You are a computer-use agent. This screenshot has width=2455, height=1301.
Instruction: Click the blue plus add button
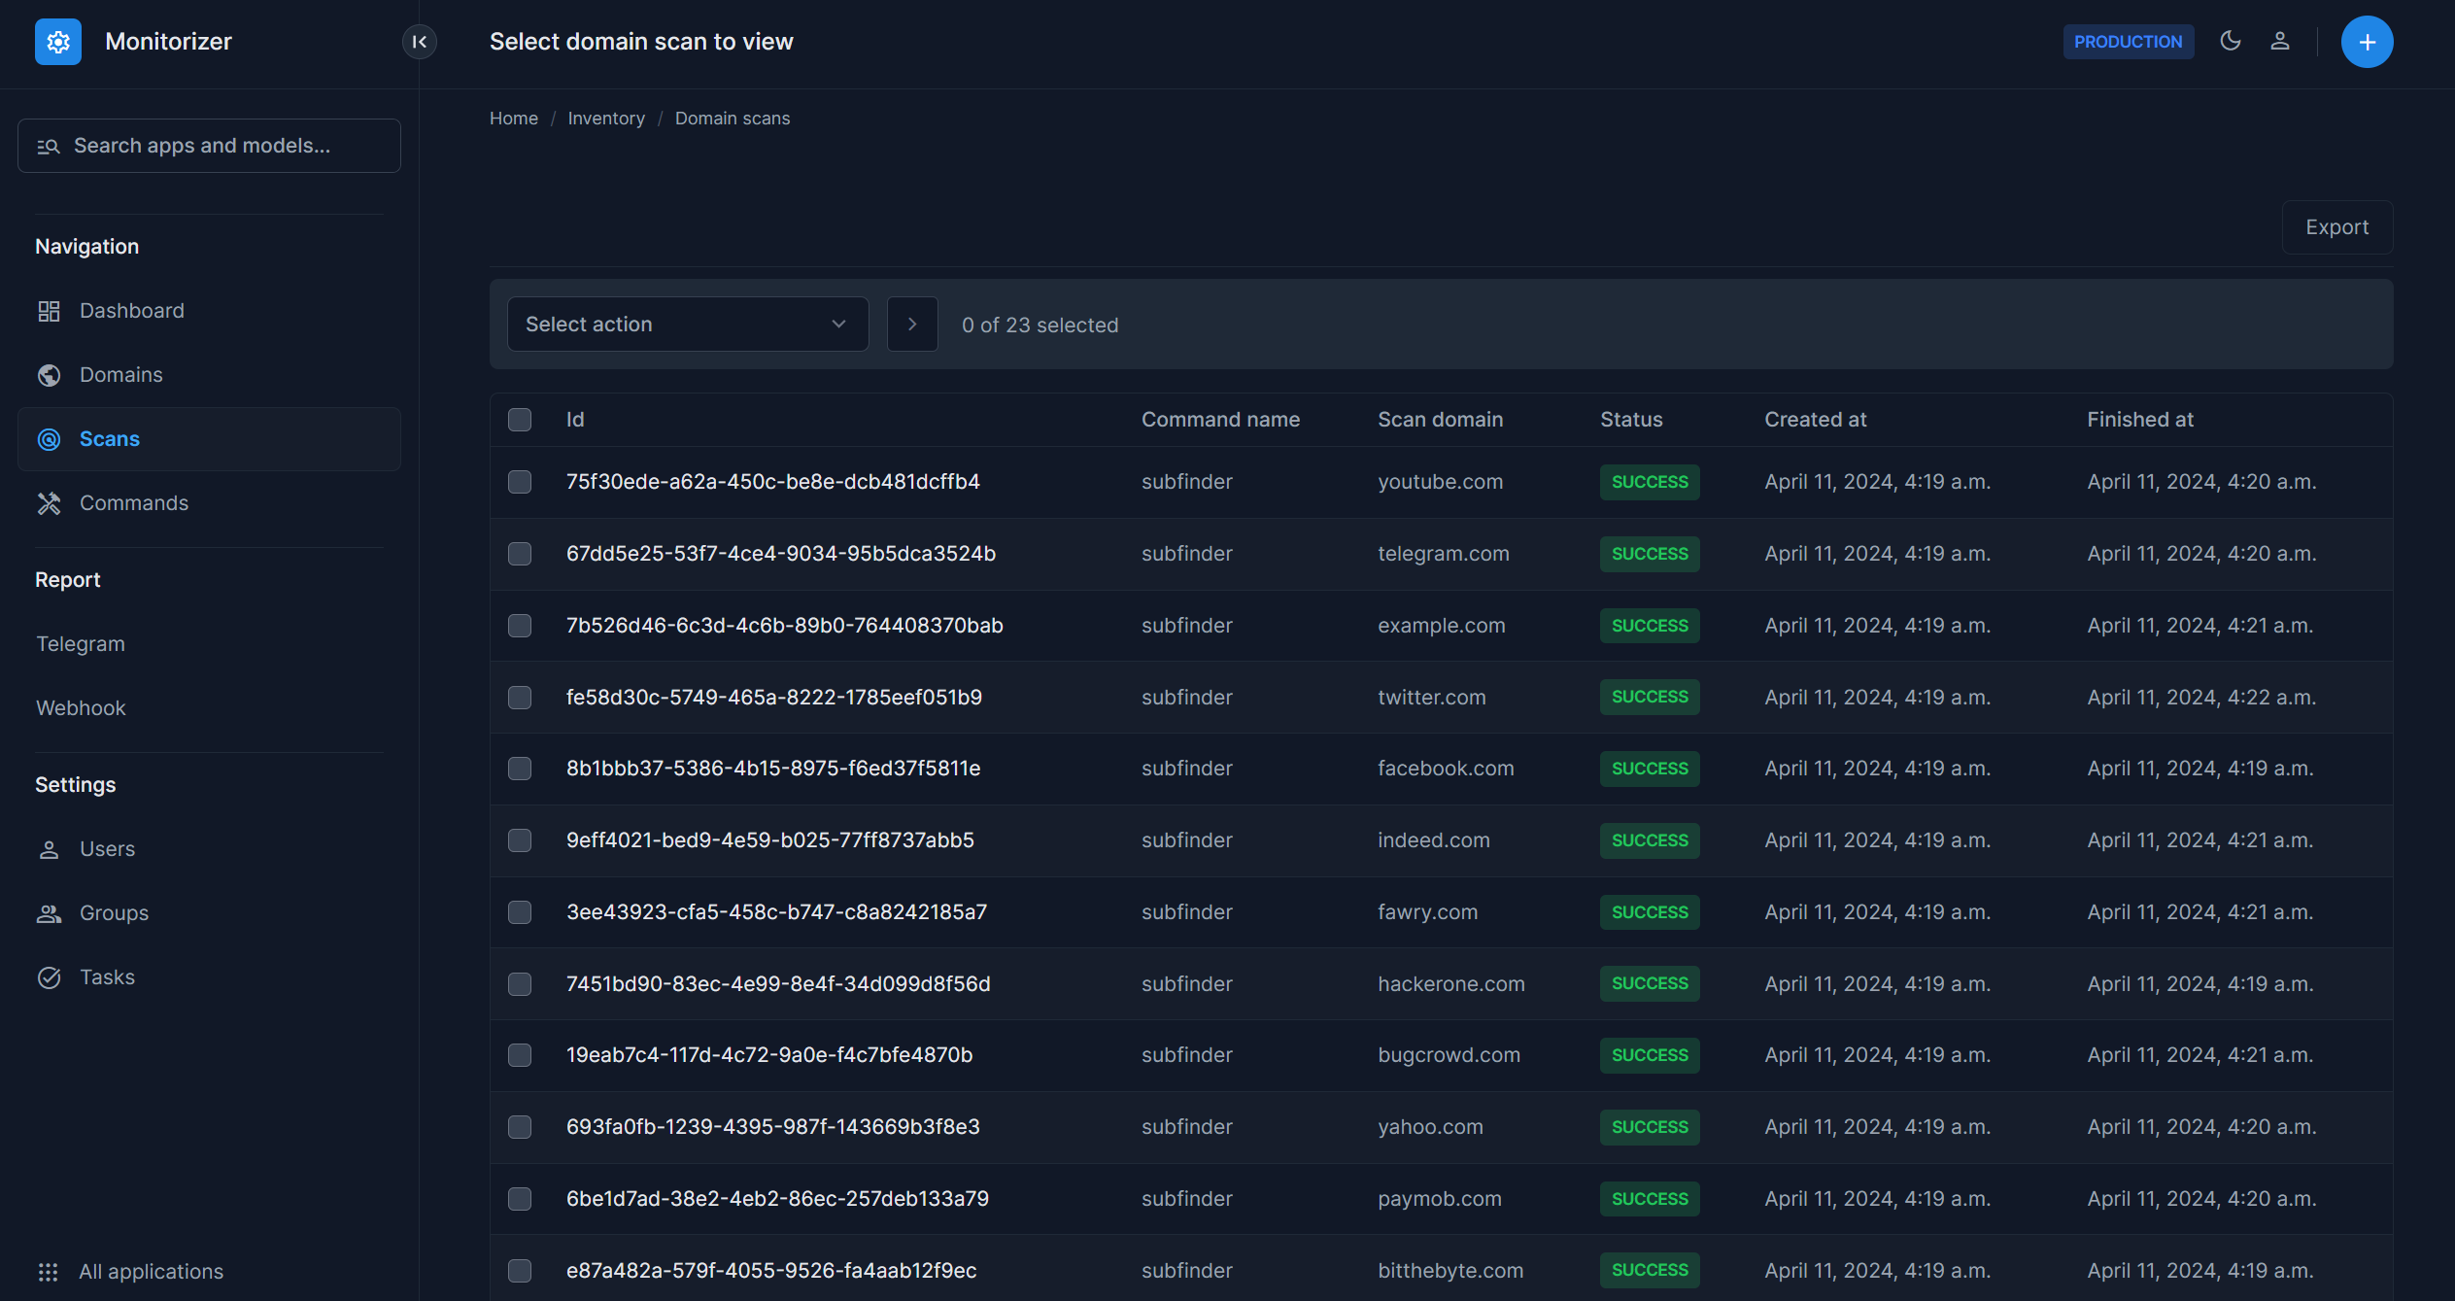pyautogui.click(x=2367, y=42)
